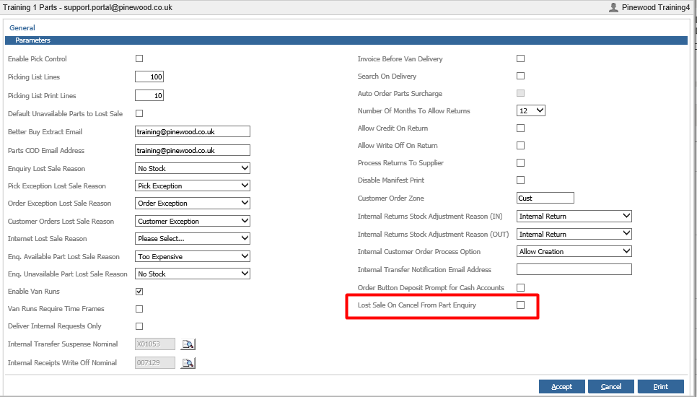This screenshot has height=397, width=697.
Task: Click the Parameters section header
Action: [x=346, y=40]
